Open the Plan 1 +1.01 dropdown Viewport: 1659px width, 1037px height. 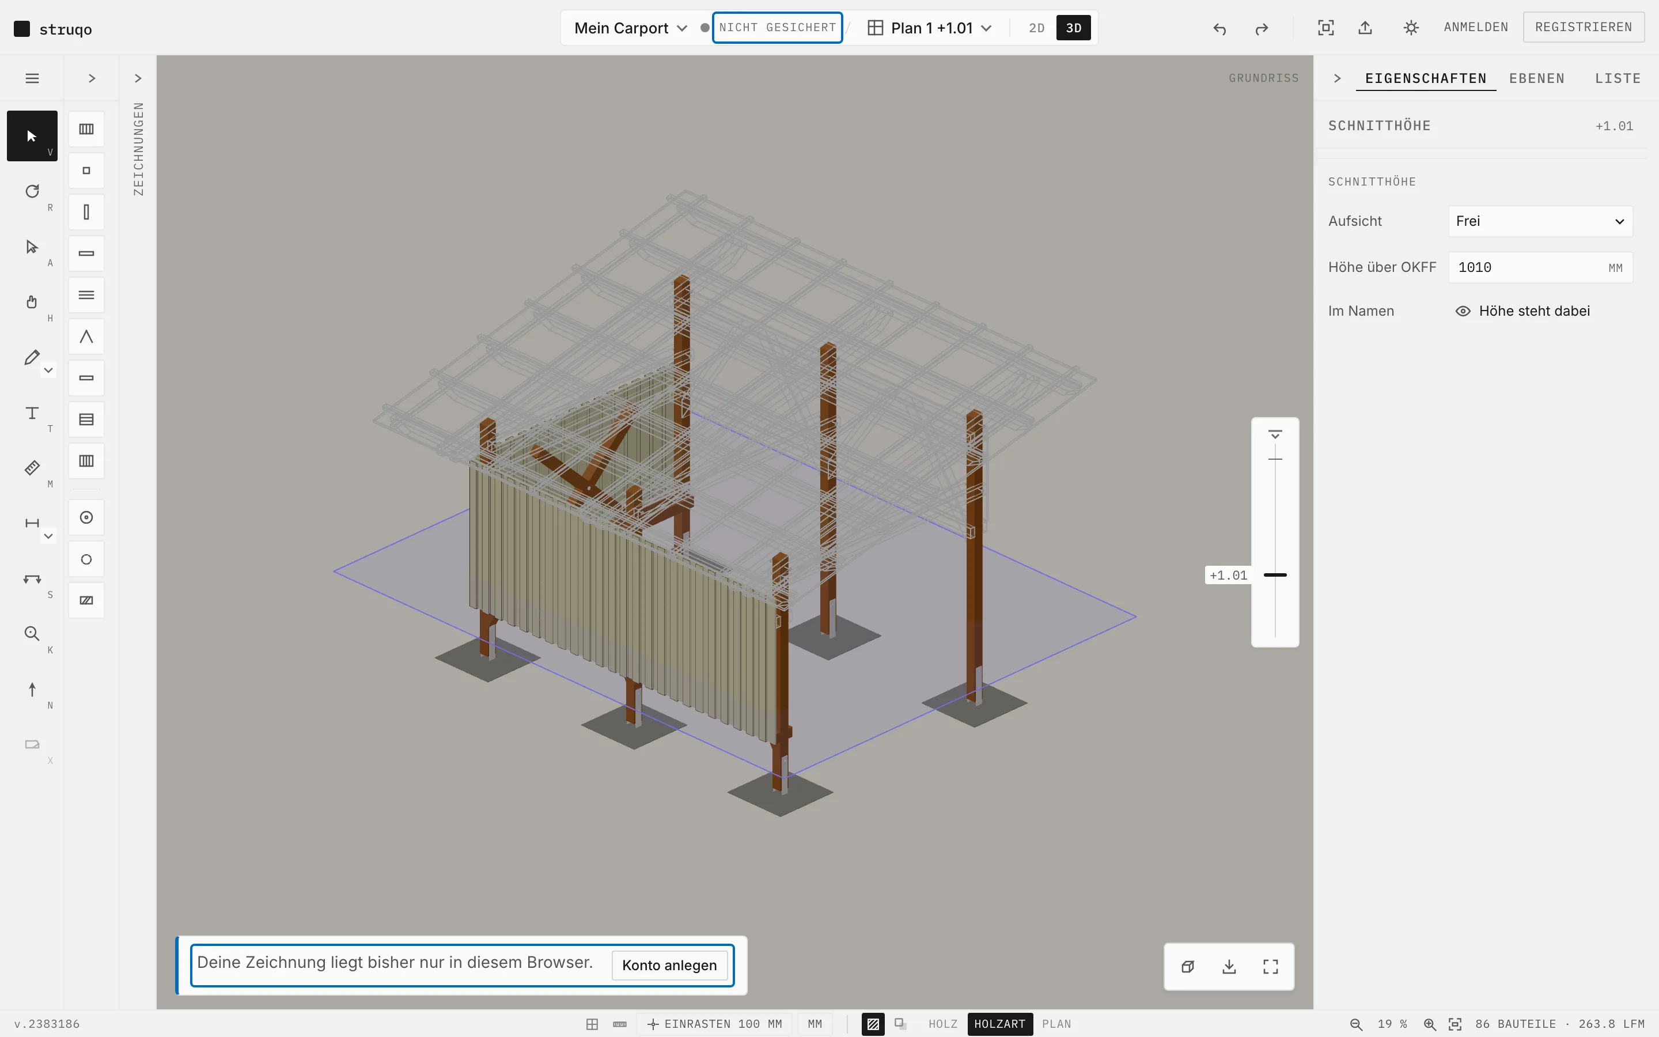[930, 28]
